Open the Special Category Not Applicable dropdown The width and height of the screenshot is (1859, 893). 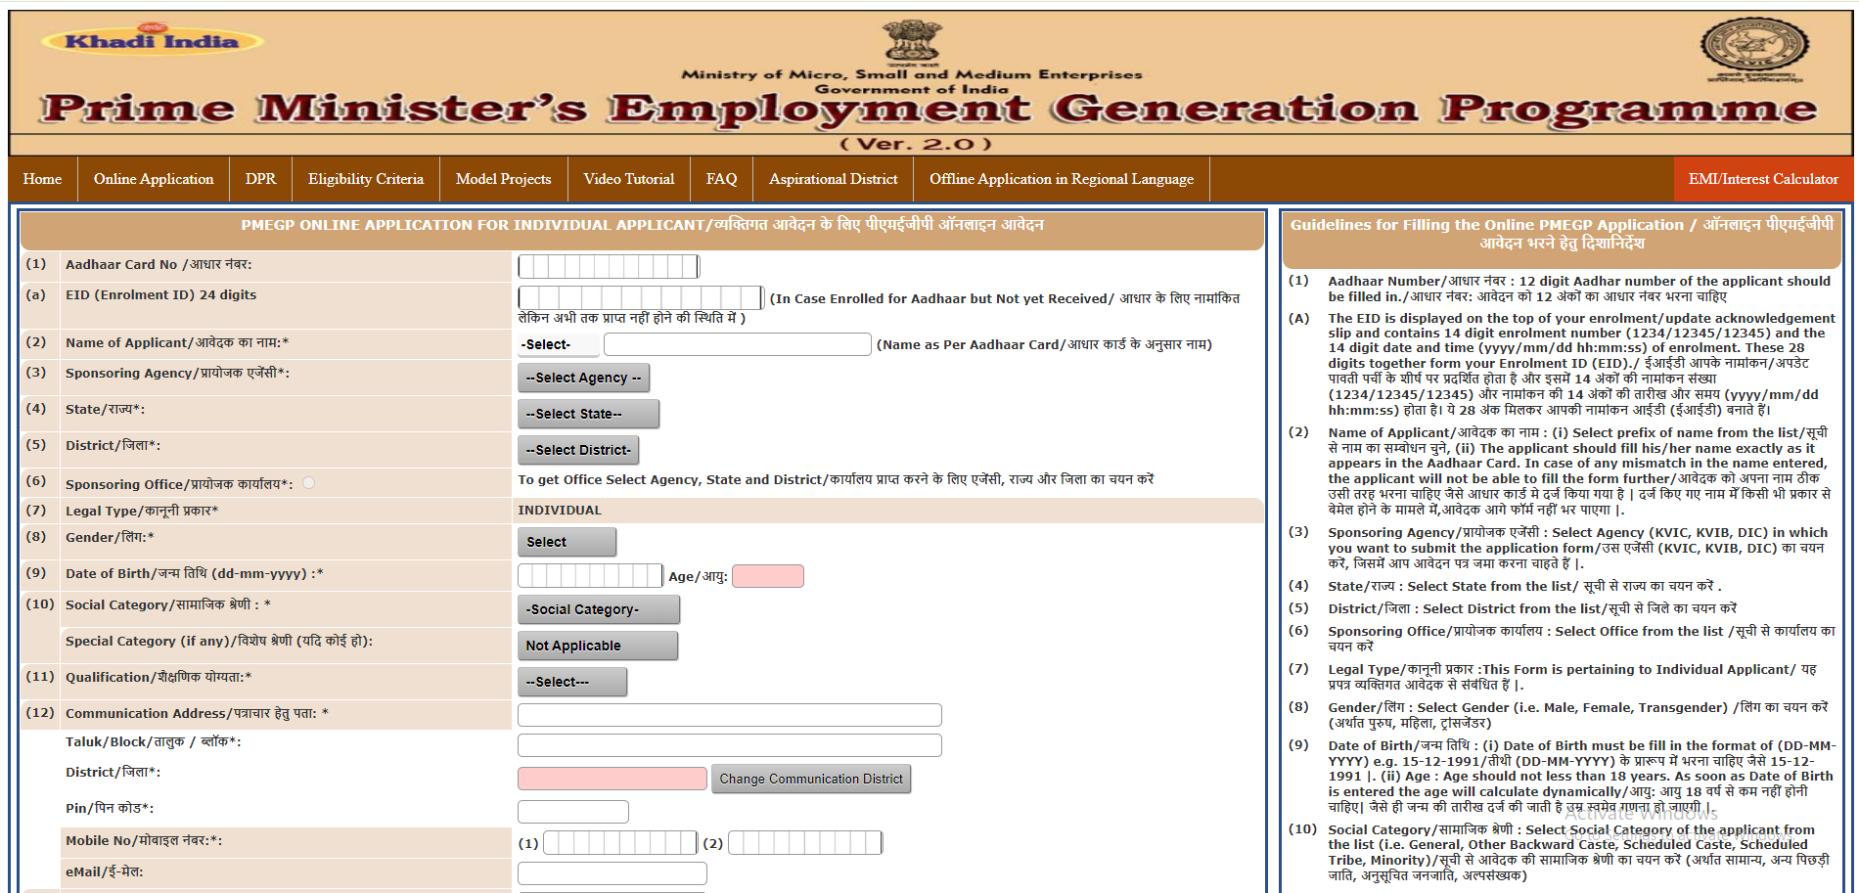(598, 645)
